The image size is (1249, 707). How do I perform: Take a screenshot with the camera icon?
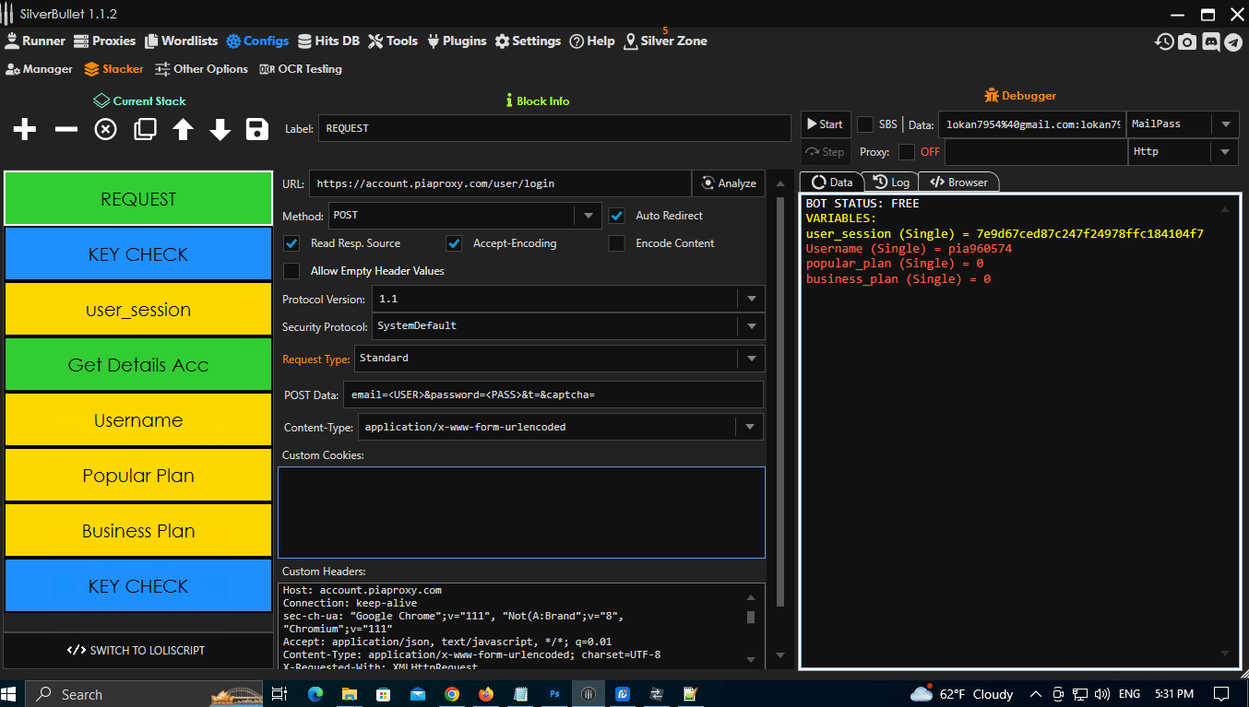pyautogui.click(x=1187, y=41)
